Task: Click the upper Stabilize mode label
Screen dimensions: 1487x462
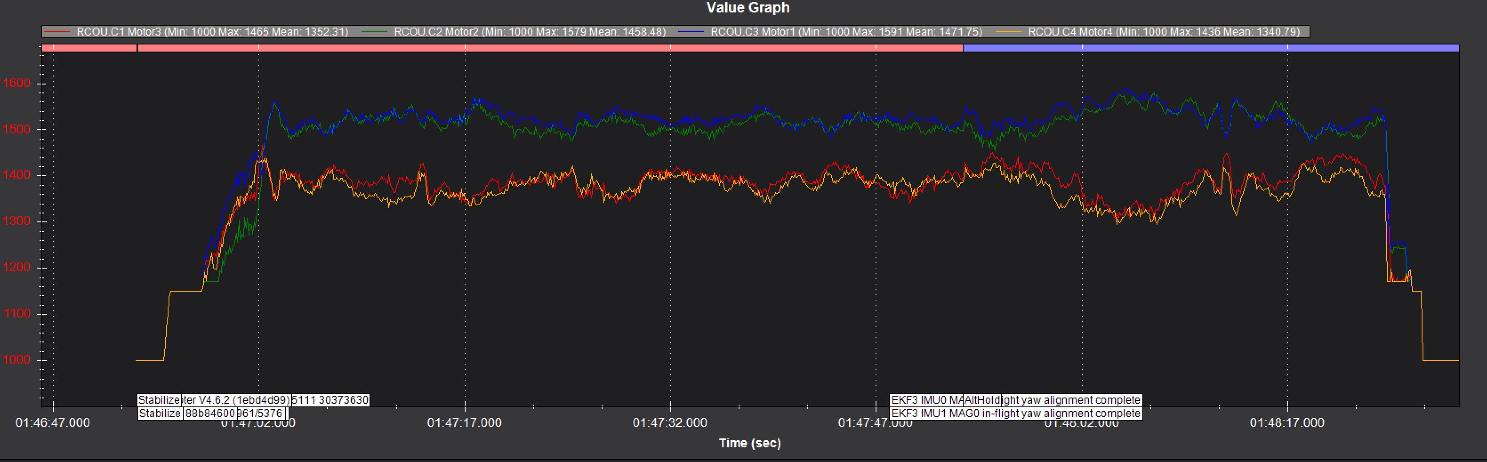Action: (x=159, y=400)
